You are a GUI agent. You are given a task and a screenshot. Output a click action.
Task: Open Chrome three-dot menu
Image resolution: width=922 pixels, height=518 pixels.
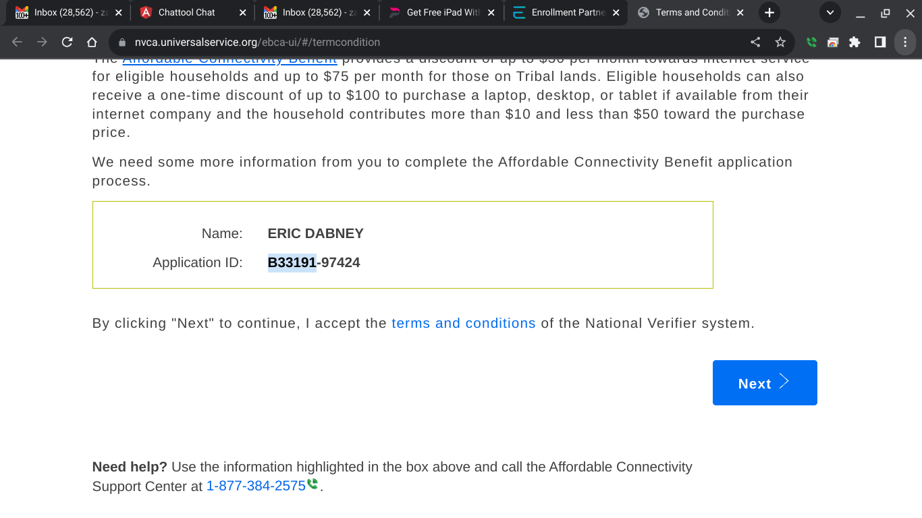pos(904,42)
